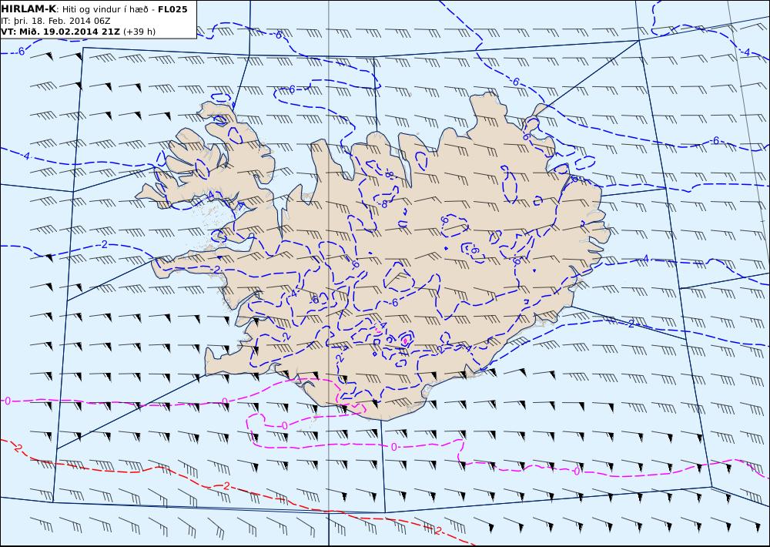Viewport: 770px width, 547px height.
Task: Click the 'VT: Mið. 19.02.2014 21Z' valid time
Action: point(60,32)
